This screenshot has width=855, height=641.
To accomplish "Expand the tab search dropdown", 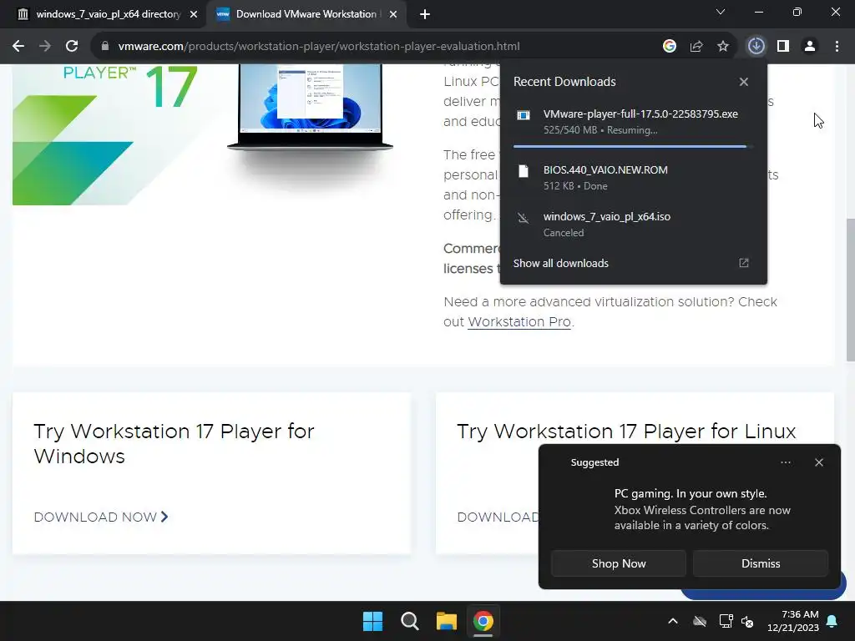I will (x=721, y=12).
